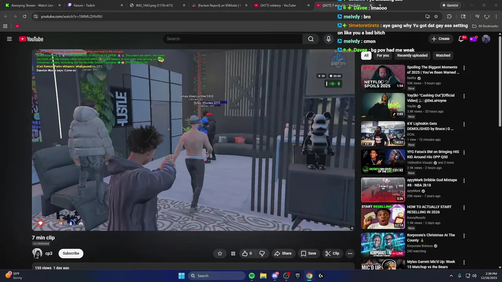Open more actions ellipsis under video
The image size is (502, 282).
point(350,253)
